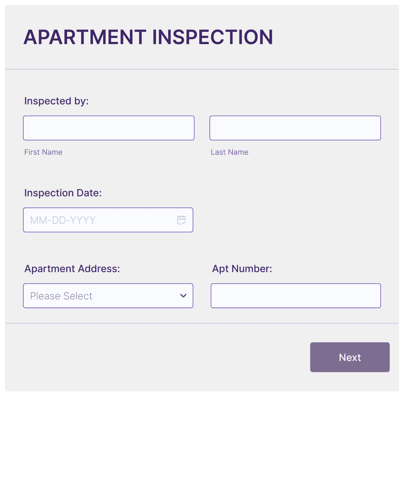Click the First Name caption text
404x497 pixels.
43,152
